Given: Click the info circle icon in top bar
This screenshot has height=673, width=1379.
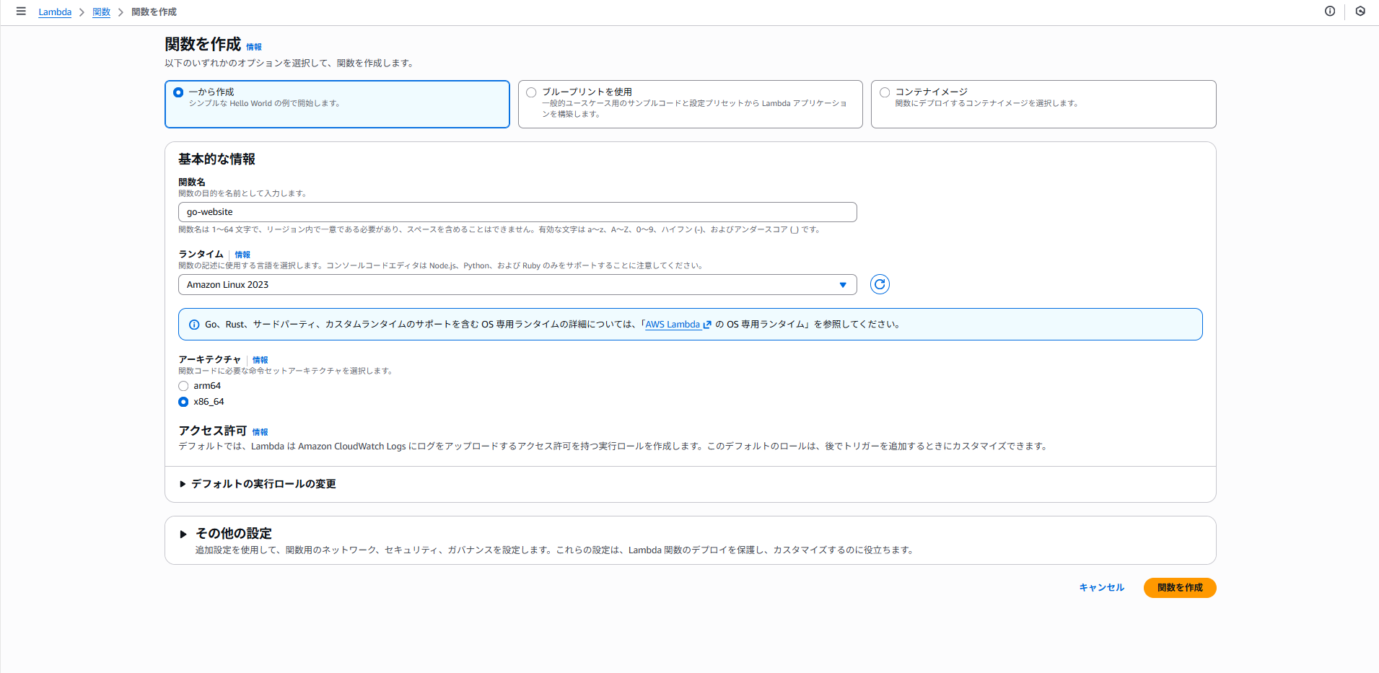Looking at the screenshot, I should [1330, 12].
